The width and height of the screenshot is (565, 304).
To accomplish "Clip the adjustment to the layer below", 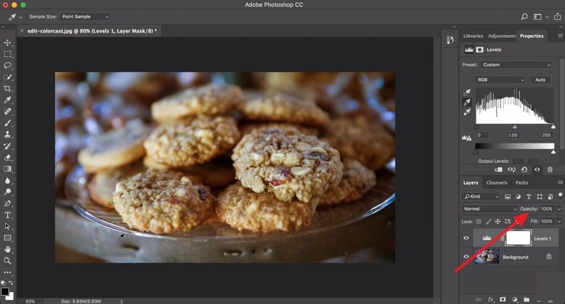I will [x=499, y=169].
